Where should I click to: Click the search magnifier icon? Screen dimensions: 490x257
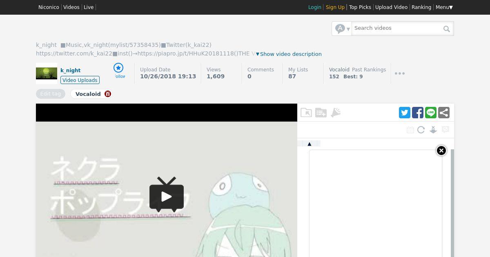point(447,29)
